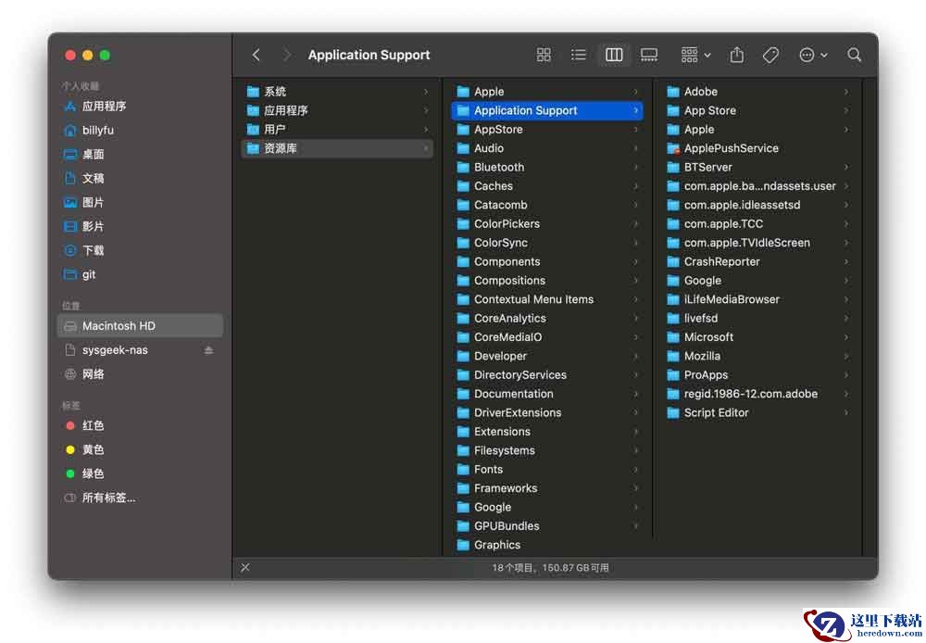Select the Frameworks folder
The width and height of the screenshot is (926, 643).
click(x=547, y=489)
